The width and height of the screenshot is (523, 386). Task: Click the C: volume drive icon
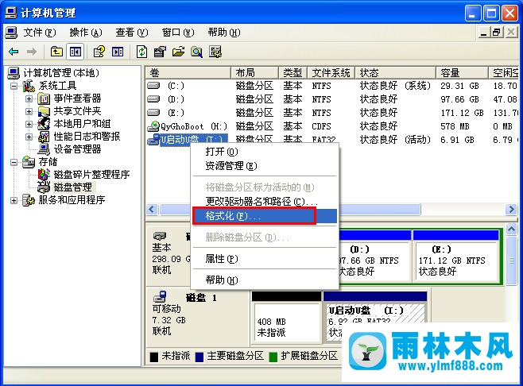[x=153, y=86]
